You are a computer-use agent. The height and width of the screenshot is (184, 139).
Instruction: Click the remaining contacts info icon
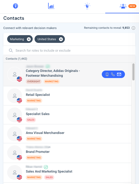(133, 28)
